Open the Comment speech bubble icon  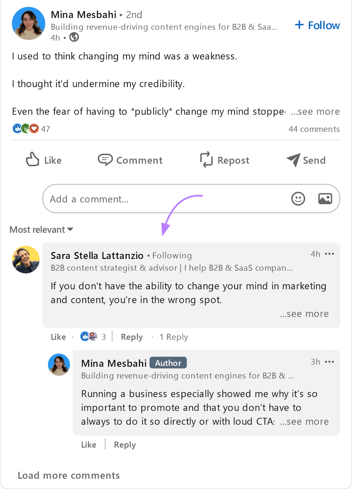(105, 160)
